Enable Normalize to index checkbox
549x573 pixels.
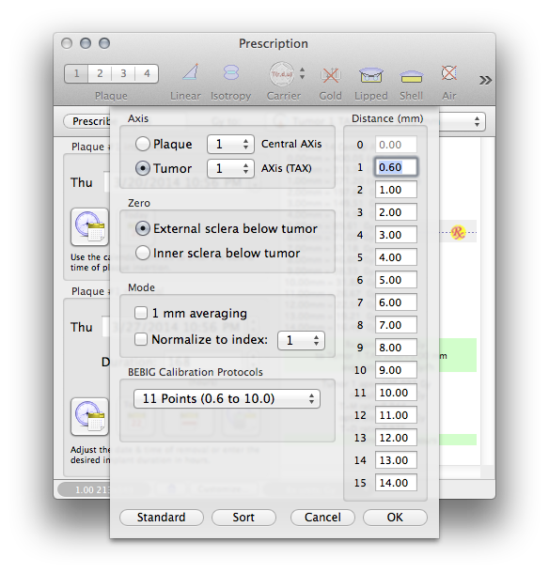(x=141, y=339)
